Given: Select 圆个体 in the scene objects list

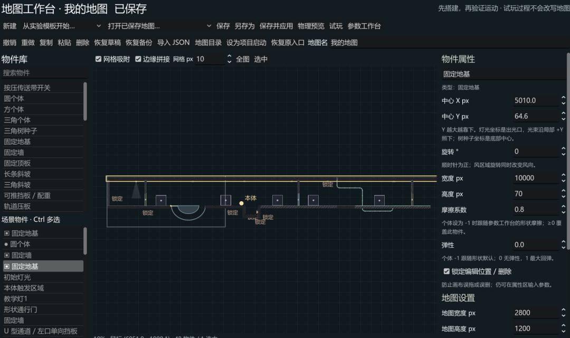Looking at the screenshot, I should tap(43, 244).
